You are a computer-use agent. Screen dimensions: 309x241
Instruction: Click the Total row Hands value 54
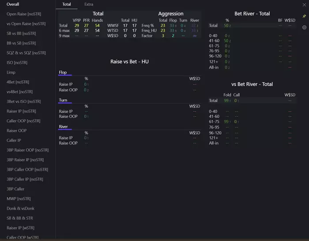(x=98, y=26)
